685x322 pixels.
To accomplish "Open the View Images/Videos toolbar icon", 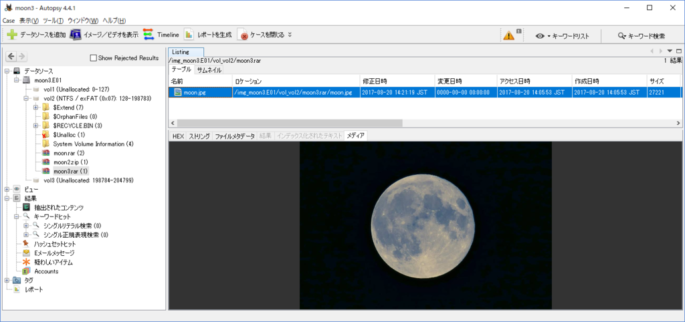I will (76, 35).
